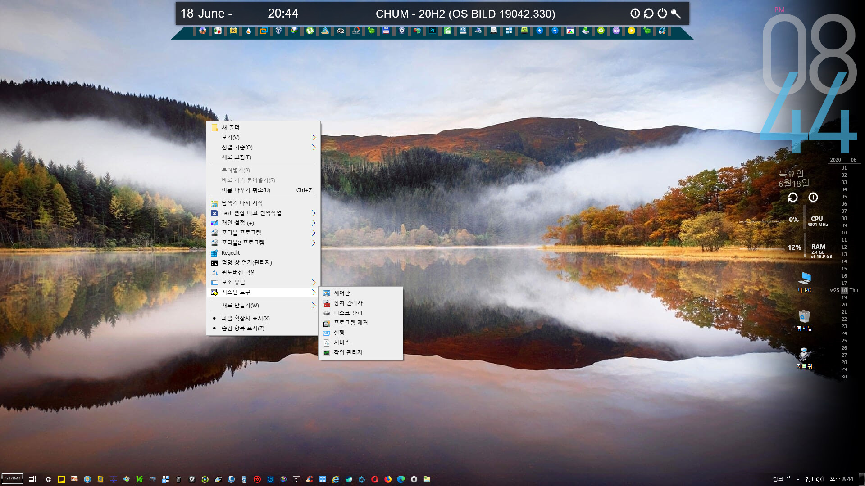Image resolution: width=865 pixels, height=486 pixels.
Task: Open Photoshop from the top dock
Action: (x=432, y=31)
